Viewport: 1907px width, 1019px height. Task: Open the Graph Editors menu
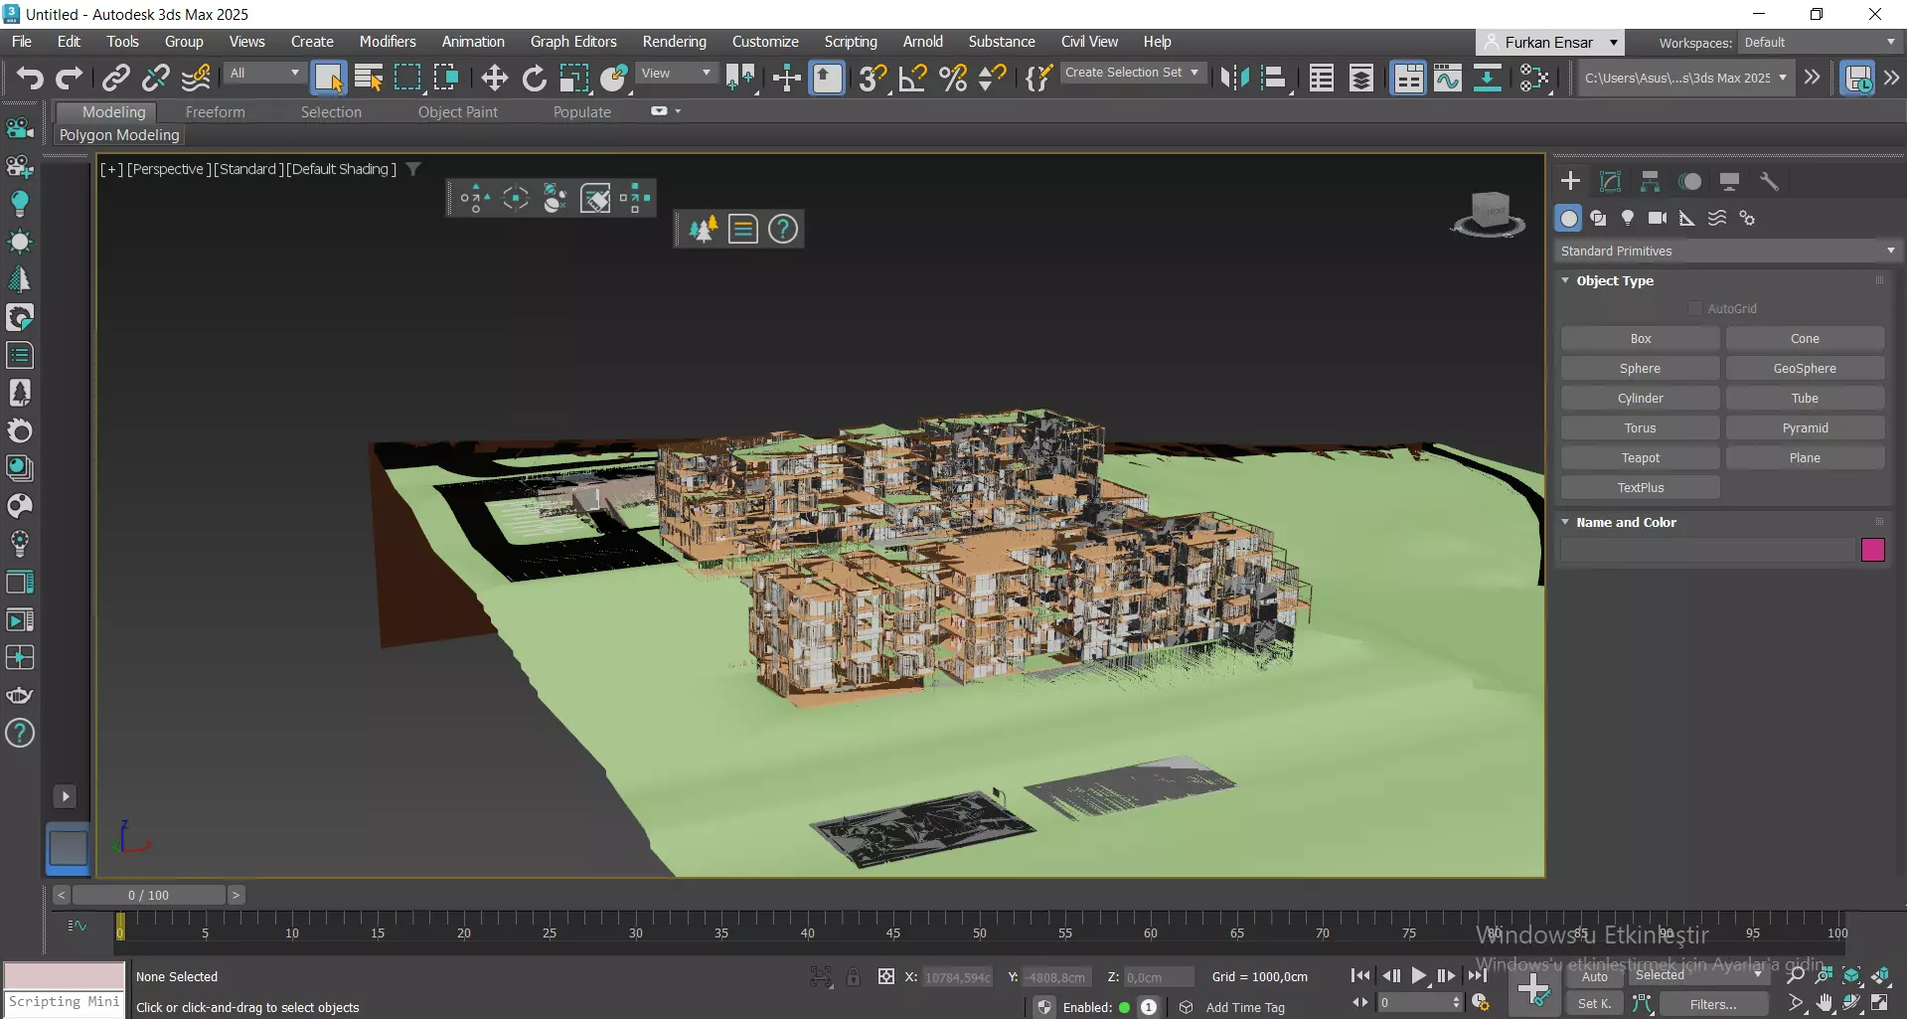coord(573,42)
